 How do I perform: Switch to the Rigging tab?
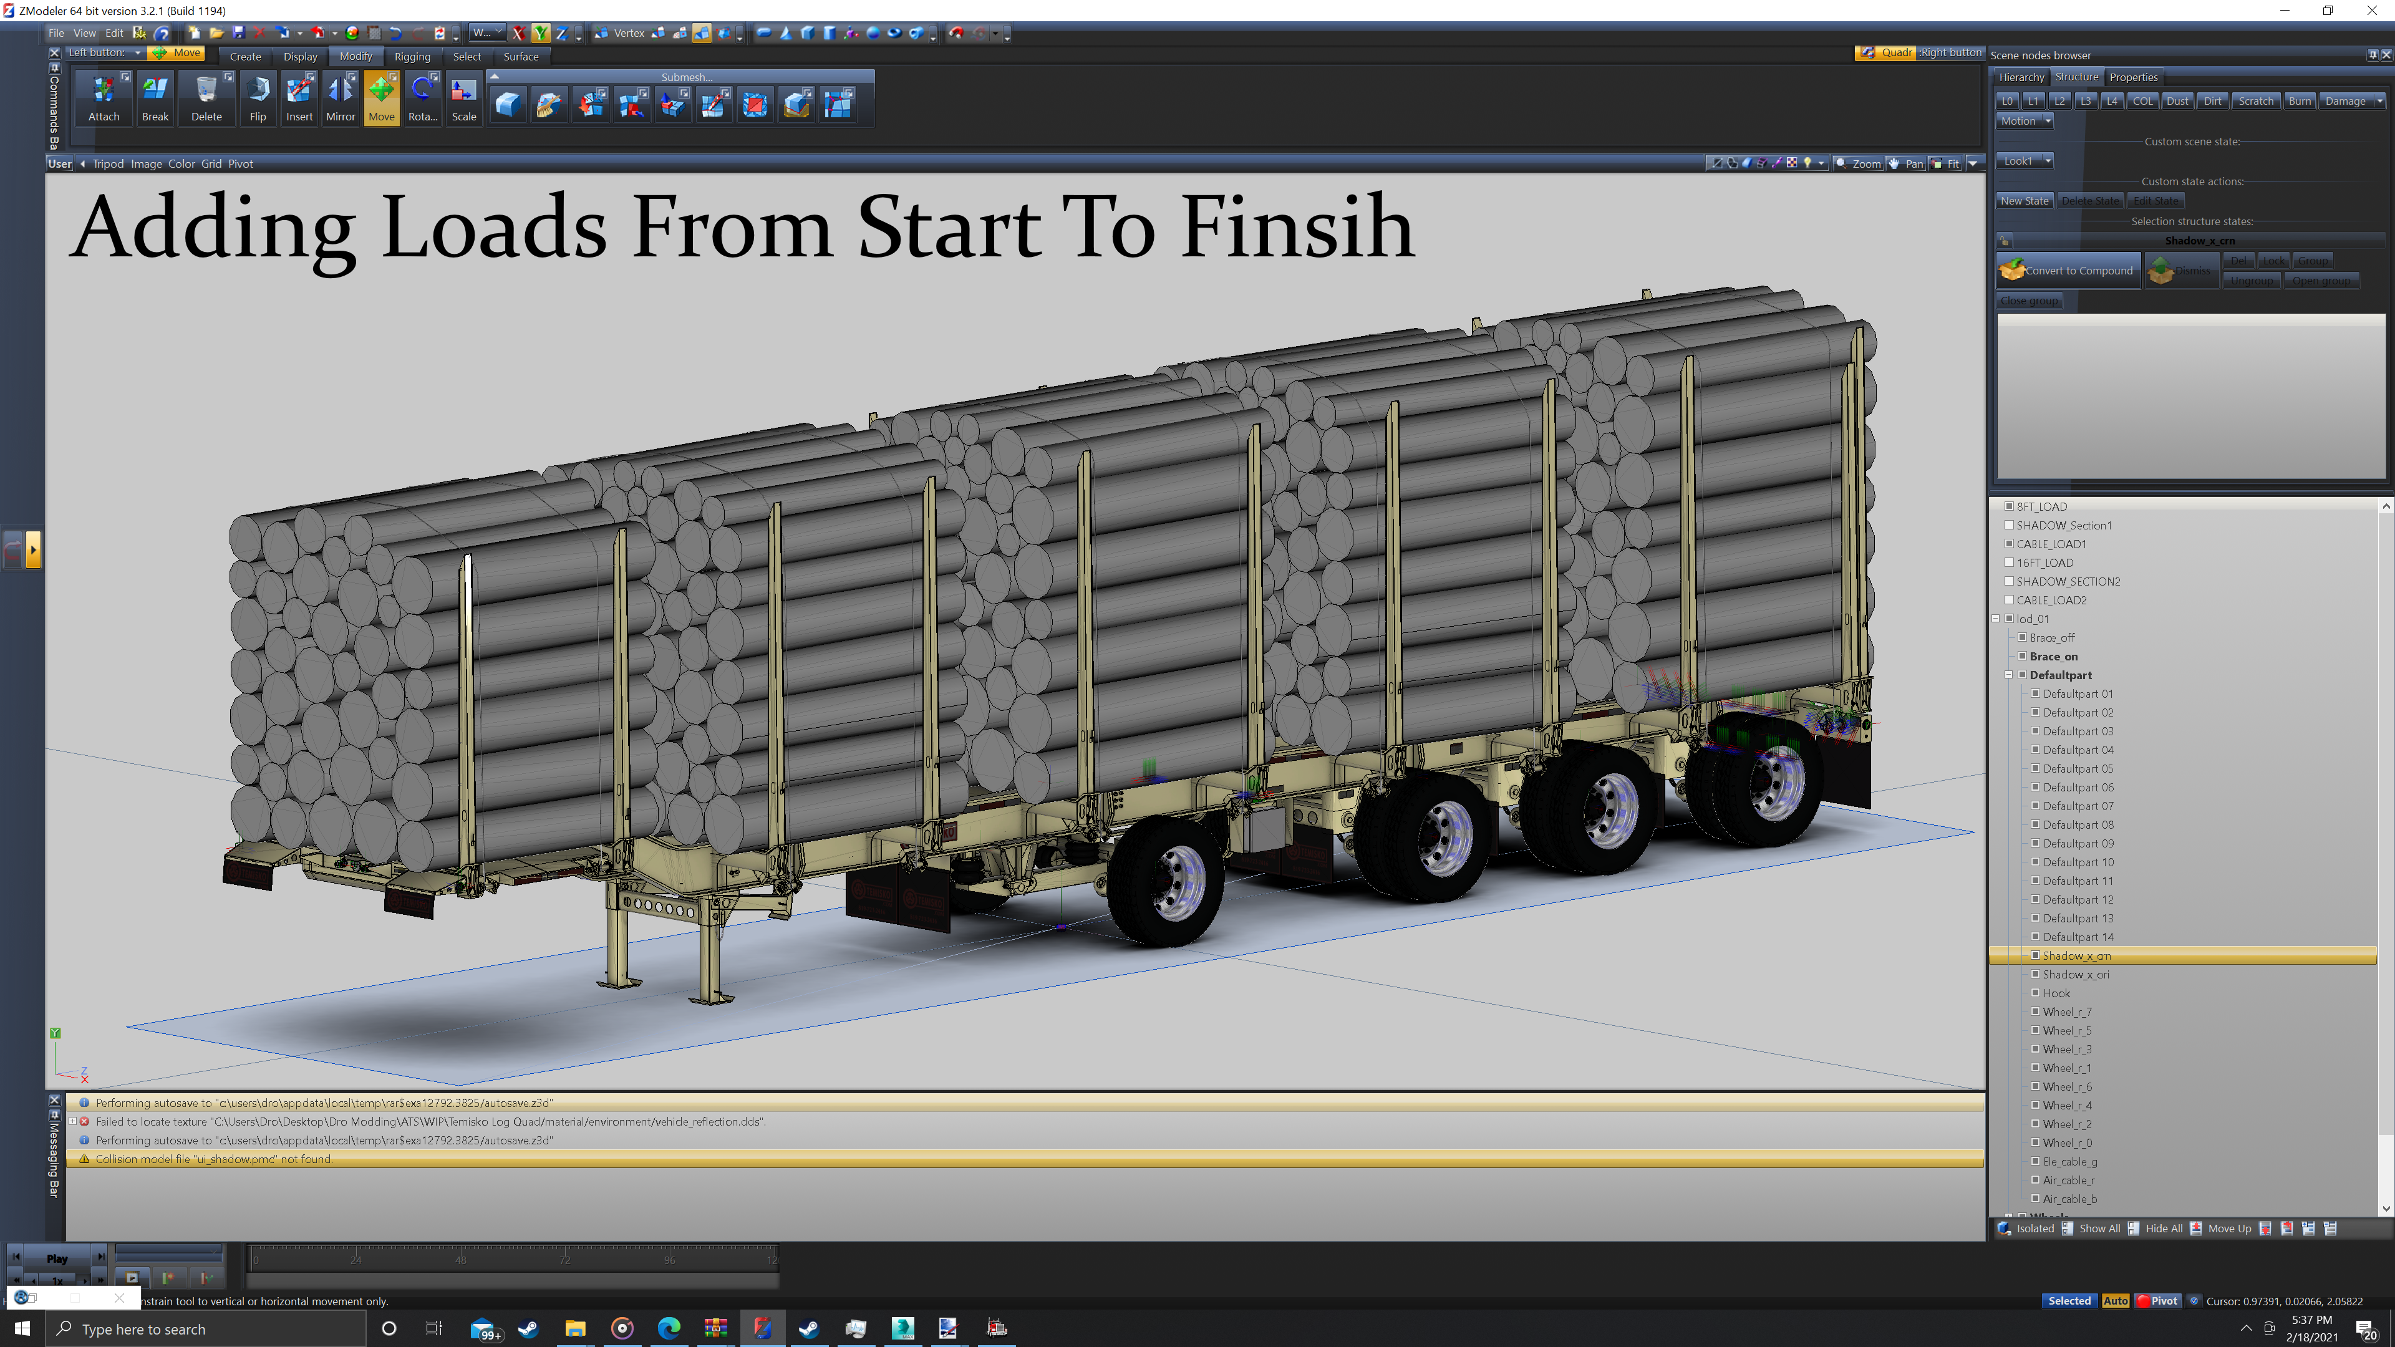(412, 57)
